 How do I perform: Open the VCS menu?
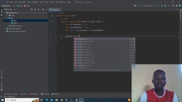point(57,2)
